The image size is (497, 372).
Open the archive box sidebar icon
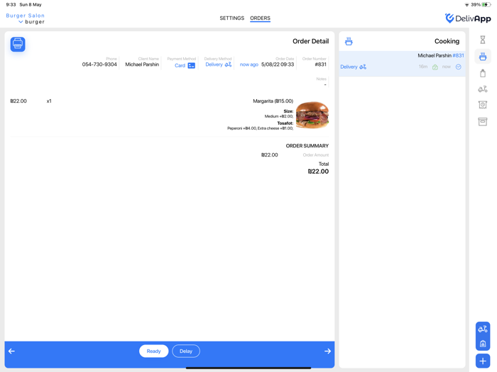[x=482, y=121]
